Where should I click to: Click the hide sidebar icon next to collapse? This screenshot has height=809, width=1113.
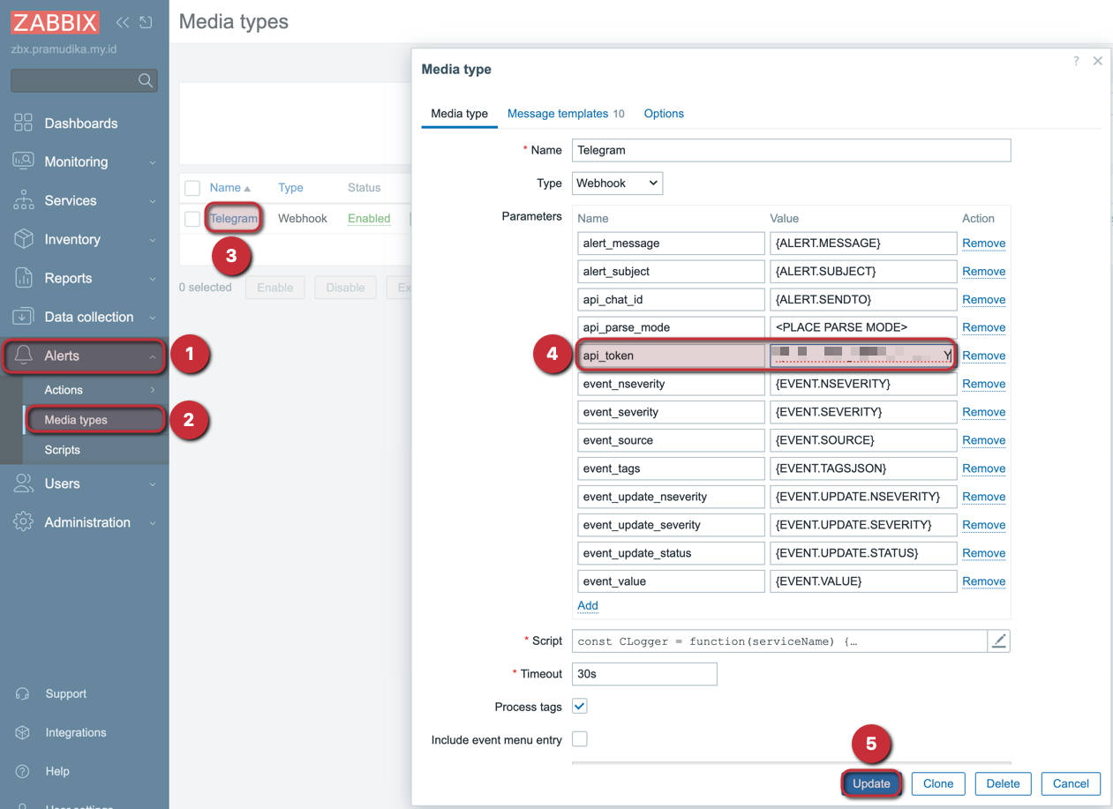coord(147,22)
